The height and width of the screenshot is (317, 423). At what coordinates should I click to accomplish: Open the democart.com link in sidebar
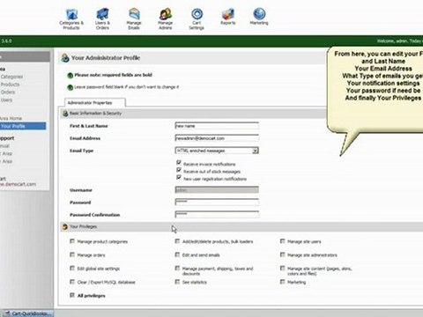(x=18, y=184)
